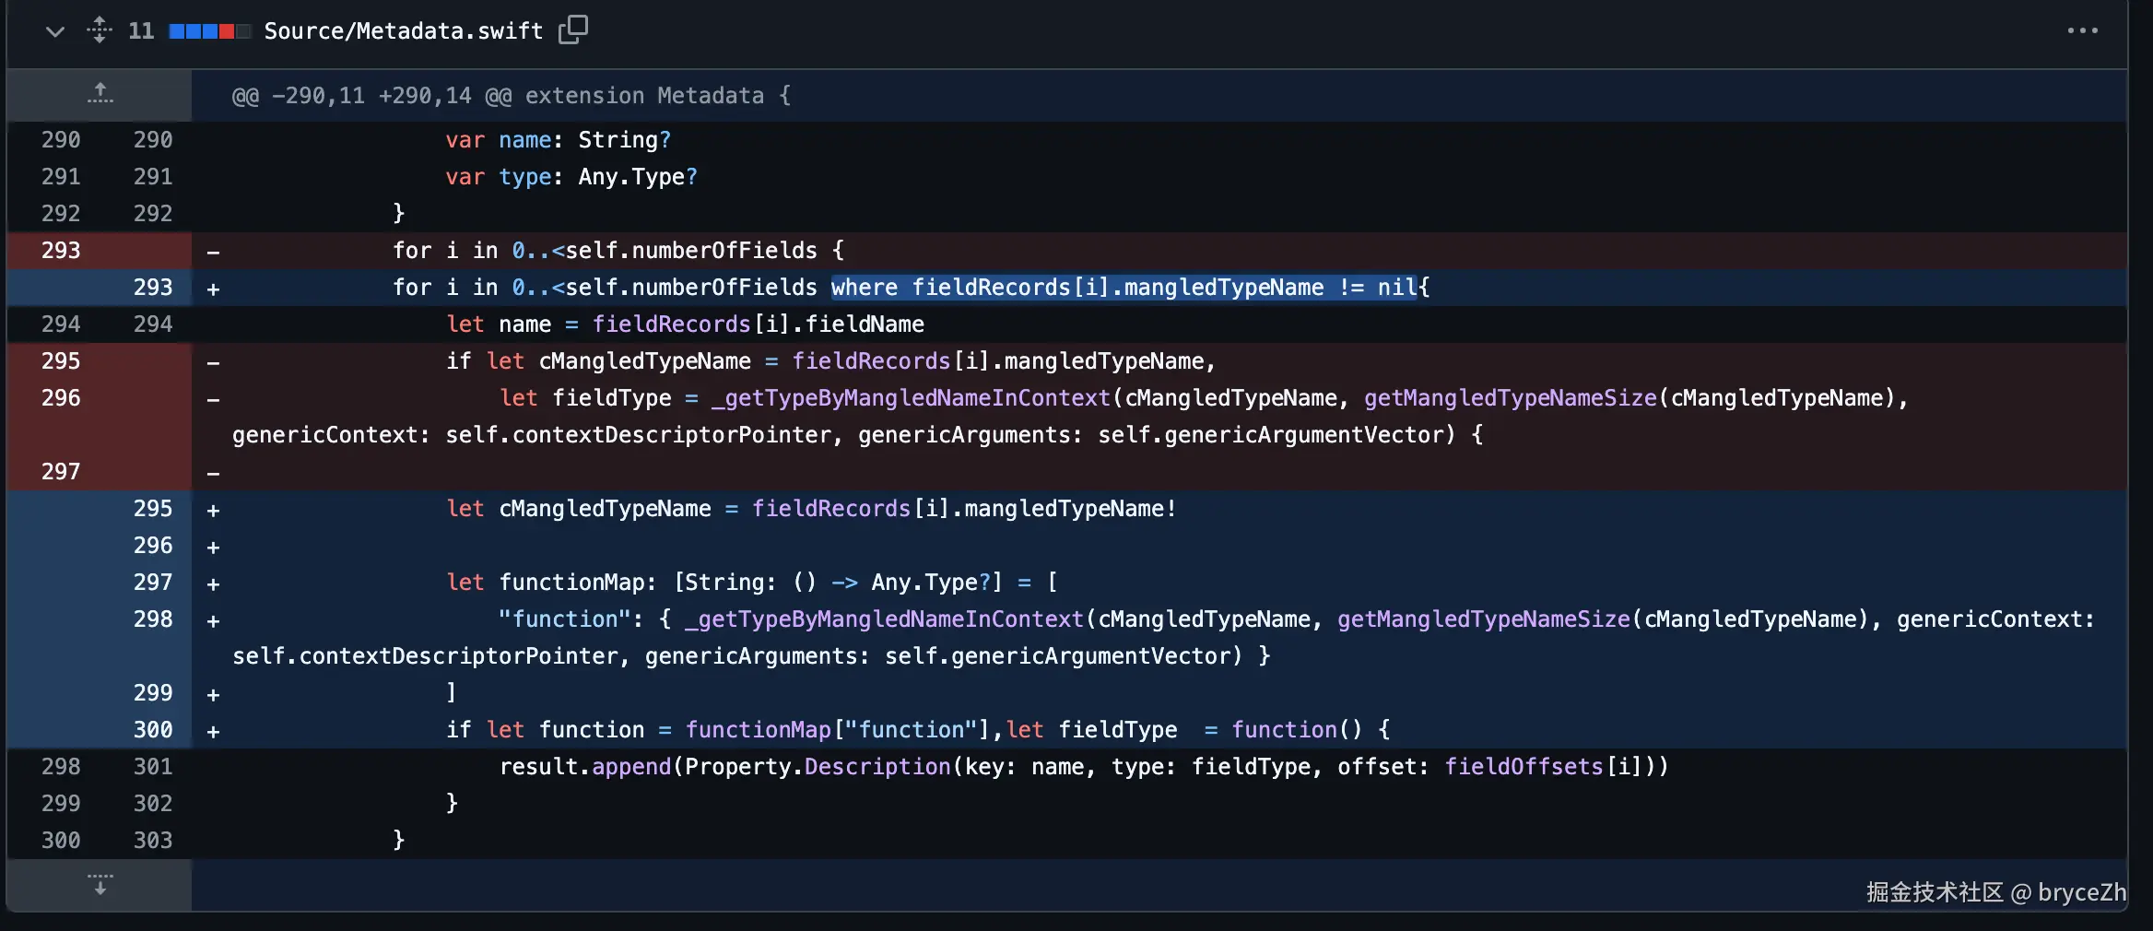The height and width of the screenshot is (931, 2153).
Task: Click line number 295 on the added cMangledTypeName row
Action: point(153,509)
